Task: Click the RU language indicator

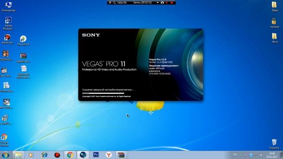Action: pyautogui.click(x=235, y=155)
